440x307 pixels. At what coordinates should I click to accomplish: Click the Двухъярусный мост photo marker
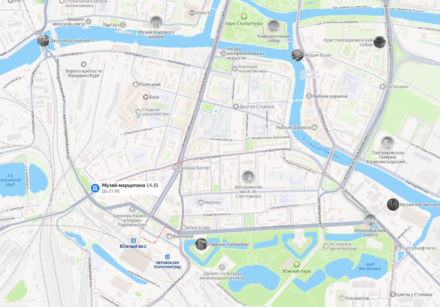pos(43,41)
